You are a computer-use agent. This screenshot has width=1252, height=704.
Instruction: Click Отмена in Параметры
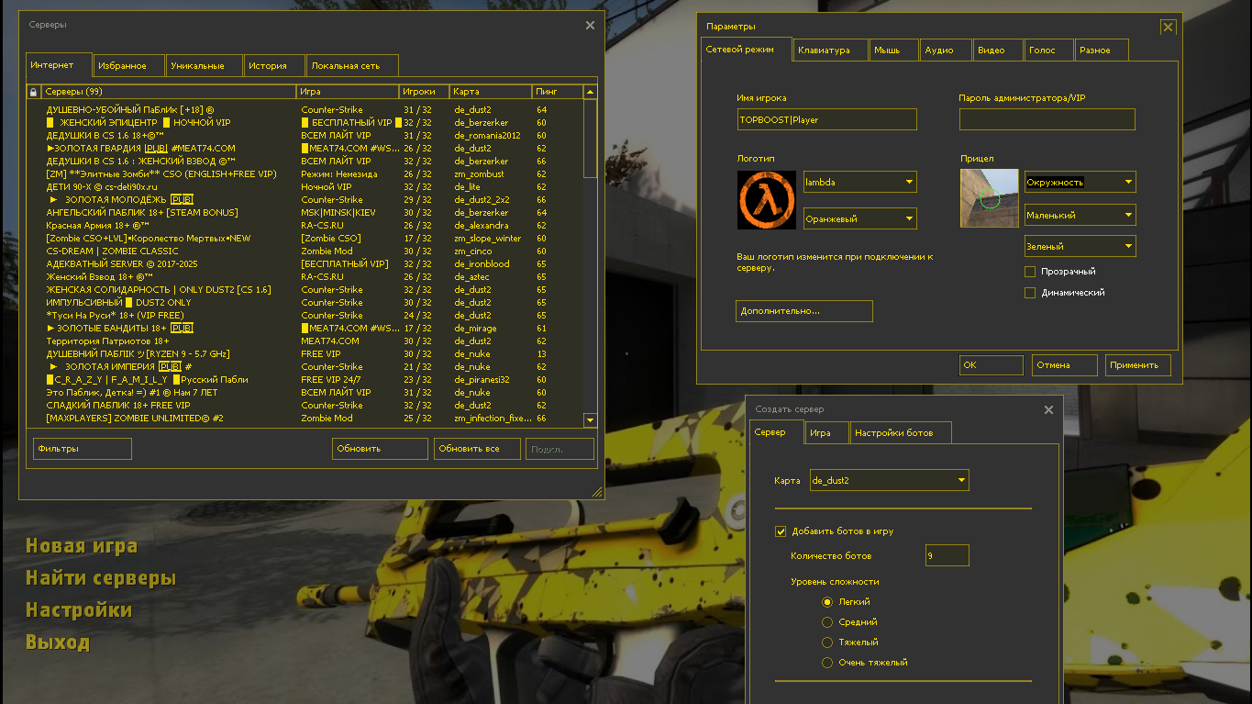click(x=1065, y=364)
